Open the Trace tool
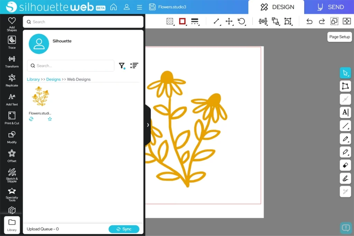 [12, 43]
